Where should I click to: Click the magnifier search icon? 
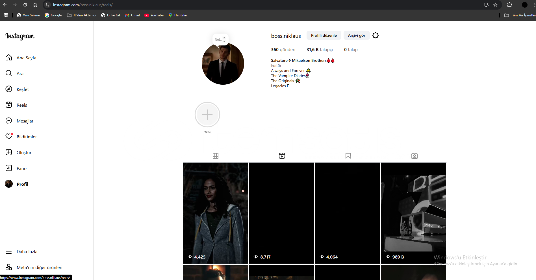[9, 73]
